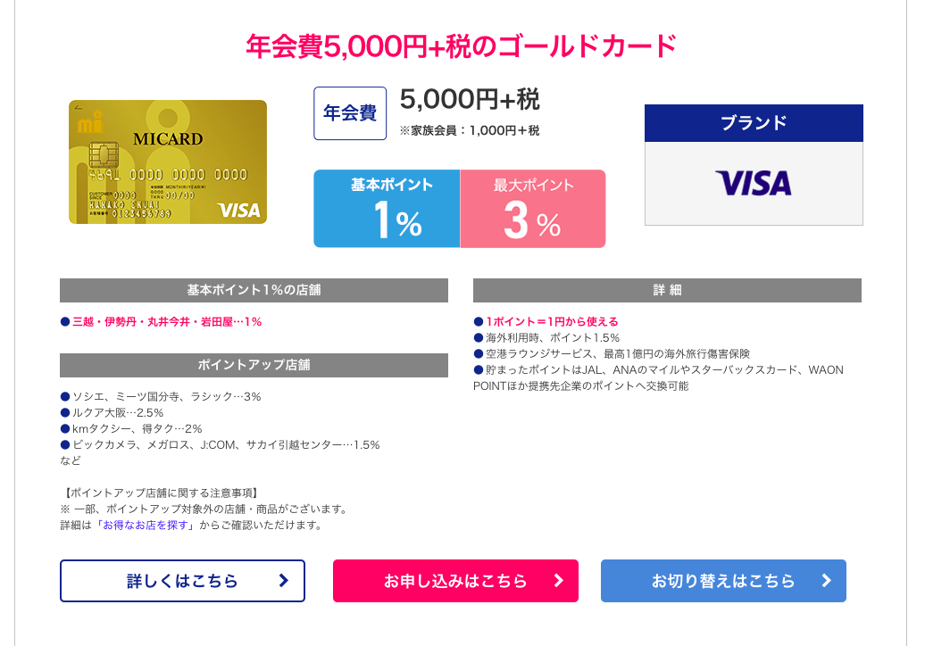Click the お申し込みはこちら pink button
The height and width of the screenshot is (646, 925).
455,581
